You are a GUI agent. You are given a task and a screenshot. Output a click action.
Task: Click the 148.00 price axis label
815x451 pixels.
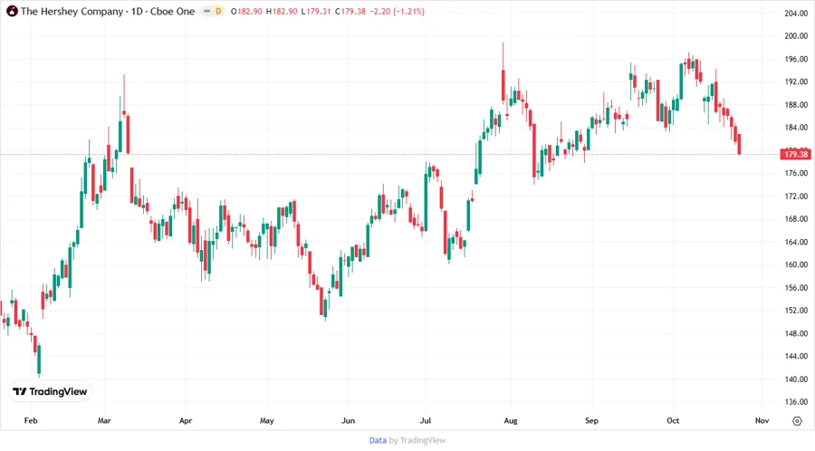click(x=796, y=333)
